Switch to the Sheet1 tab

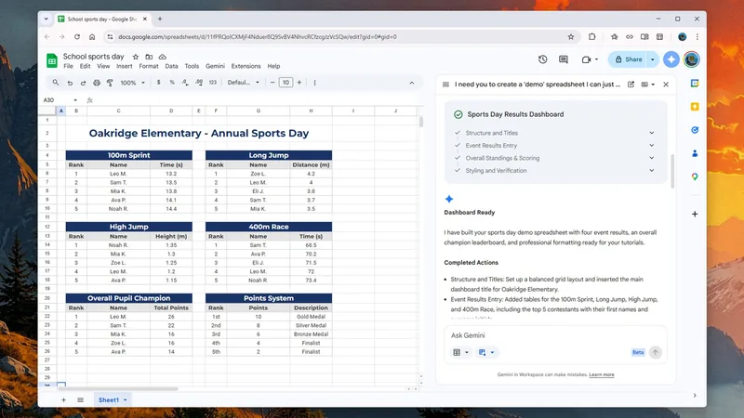(x=109, y=399)
